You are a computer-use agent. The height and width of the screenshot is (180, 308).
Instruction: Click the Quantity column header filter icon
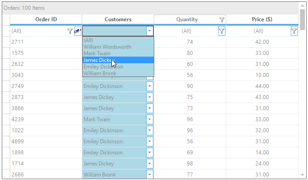pyautogui.click(x=222, y=19)
